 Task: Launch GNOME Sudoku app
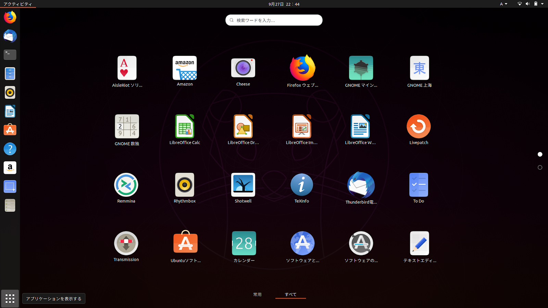coord(127,126)
